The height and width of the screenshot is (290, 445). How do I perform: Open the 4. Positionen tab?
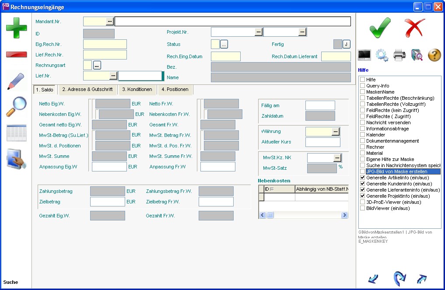coord(175,90)
